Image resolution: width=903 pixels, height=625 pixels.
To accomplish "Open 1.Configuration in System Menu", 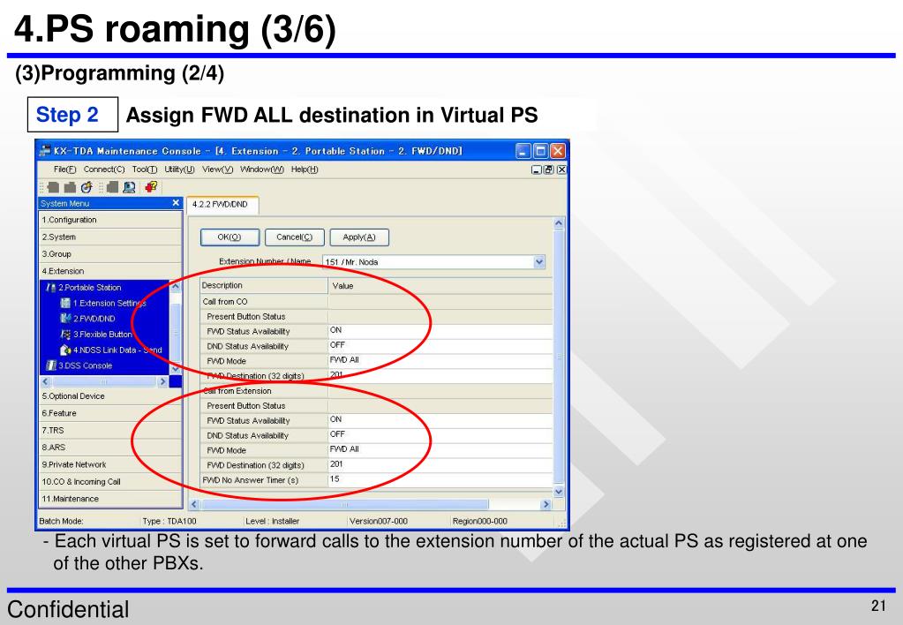I will pos(110,220).
